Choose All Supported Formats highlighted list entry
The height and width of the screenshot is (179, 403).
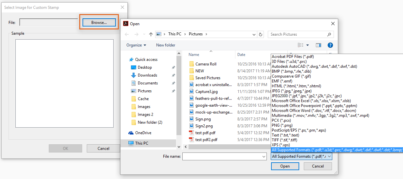337,150
